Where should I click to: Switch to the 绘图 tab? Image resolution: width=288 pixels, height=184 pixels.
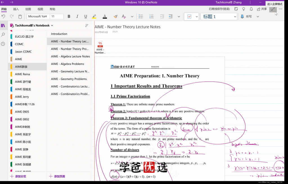point(28,9)
